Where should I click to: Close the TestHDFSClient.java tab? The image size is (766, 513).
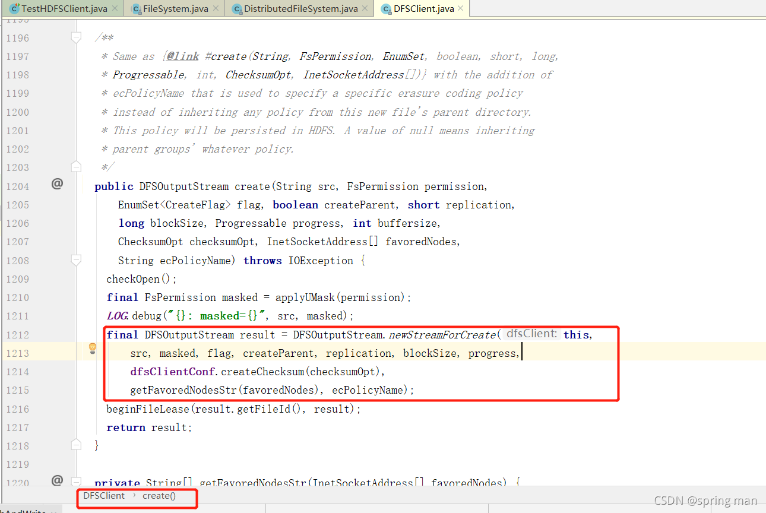click(x=115, y=8)
